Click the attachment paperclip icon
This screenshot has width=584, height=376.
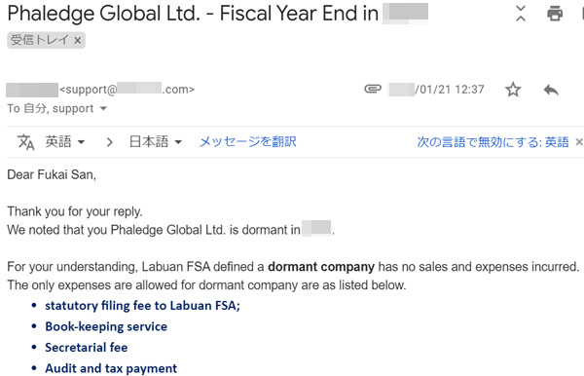[x=373, y=89]
